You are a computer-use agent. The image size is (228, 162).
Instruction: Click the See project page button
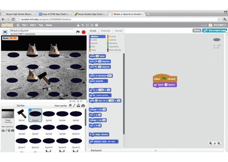[215, 30]
